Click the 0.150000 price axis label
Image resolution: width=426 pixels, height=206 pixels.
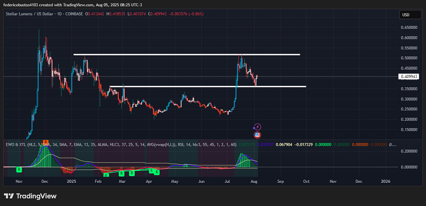coord(409,130)
